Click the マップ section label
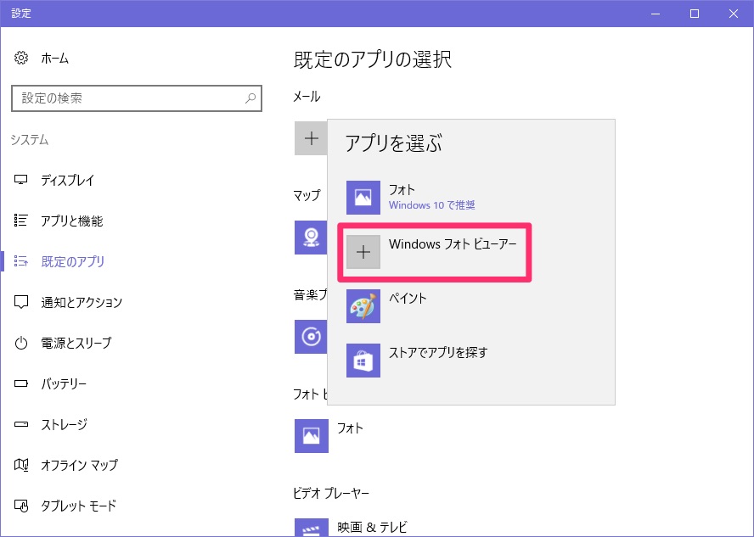This screenshot has height=537, width=754. click(307, 195)
